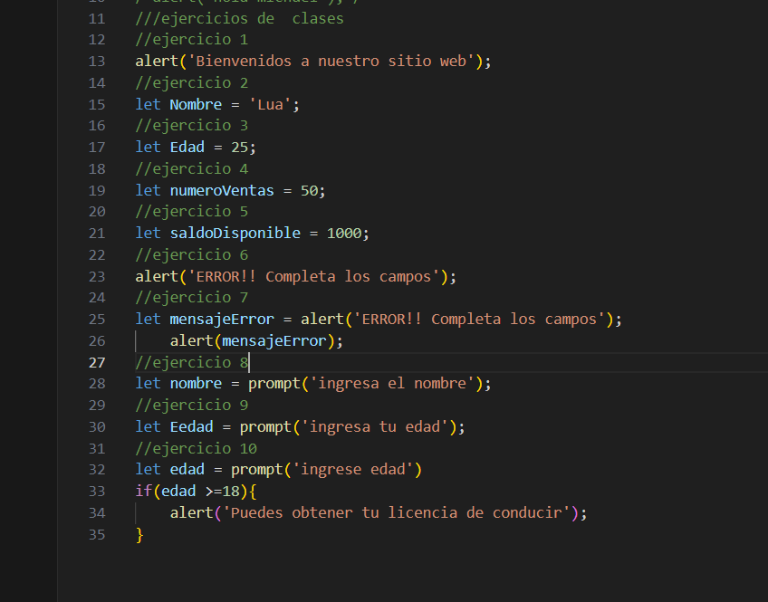The height and width of the screenshot is (602, 768).
Task: Place cursor in the '///ejercicios de clases' comment
Action: point(239,19)
